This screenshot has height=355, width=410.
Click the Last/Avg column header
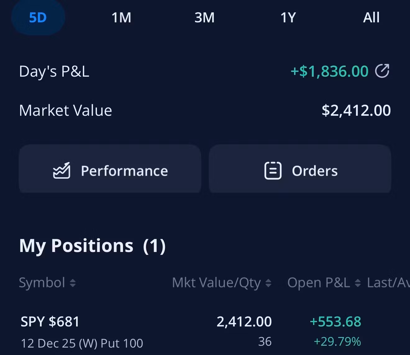coord(388,283)
